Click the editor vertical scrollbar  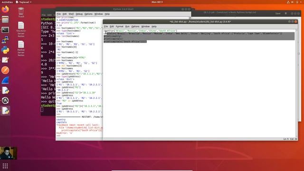[296, 83]
